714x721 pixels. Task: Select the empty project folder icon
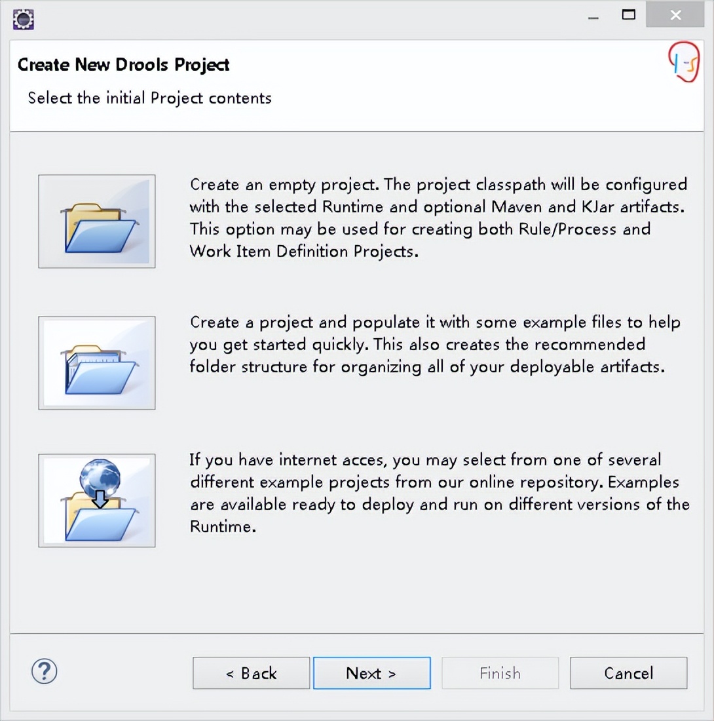[x=97, y=221]
